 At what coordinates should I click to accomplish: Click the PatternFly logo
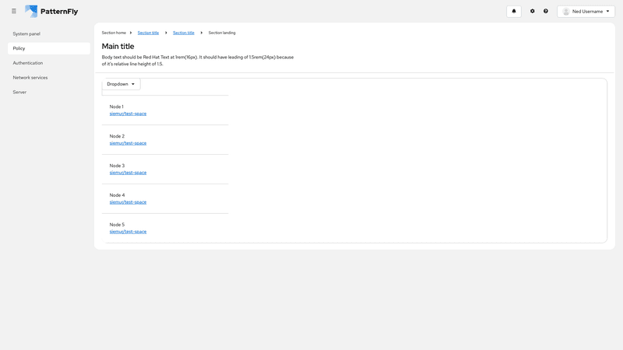(51, 12)
